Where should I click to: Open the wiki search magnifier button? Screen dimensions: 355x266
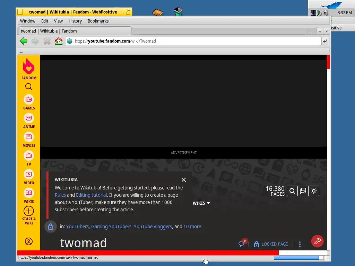[292, 191]
